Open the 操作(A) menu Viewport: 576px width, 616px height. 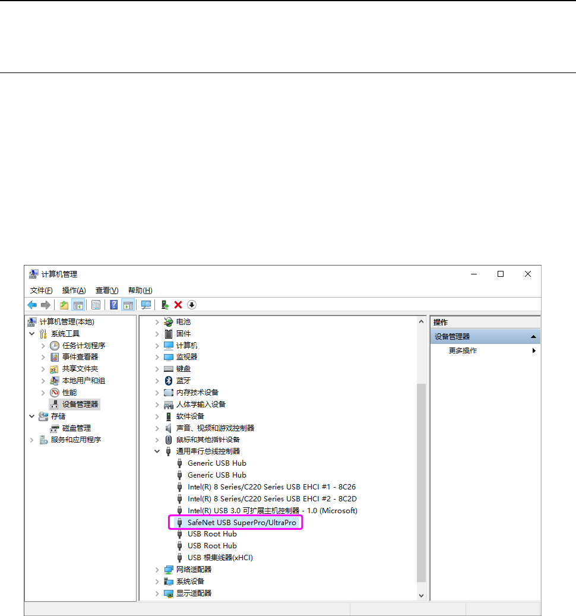pos(74,290)
